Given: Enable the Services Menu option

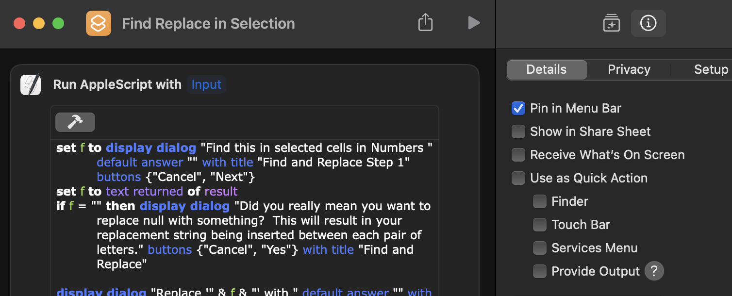Looking at the screenshot, I should [x=540, y=248].
